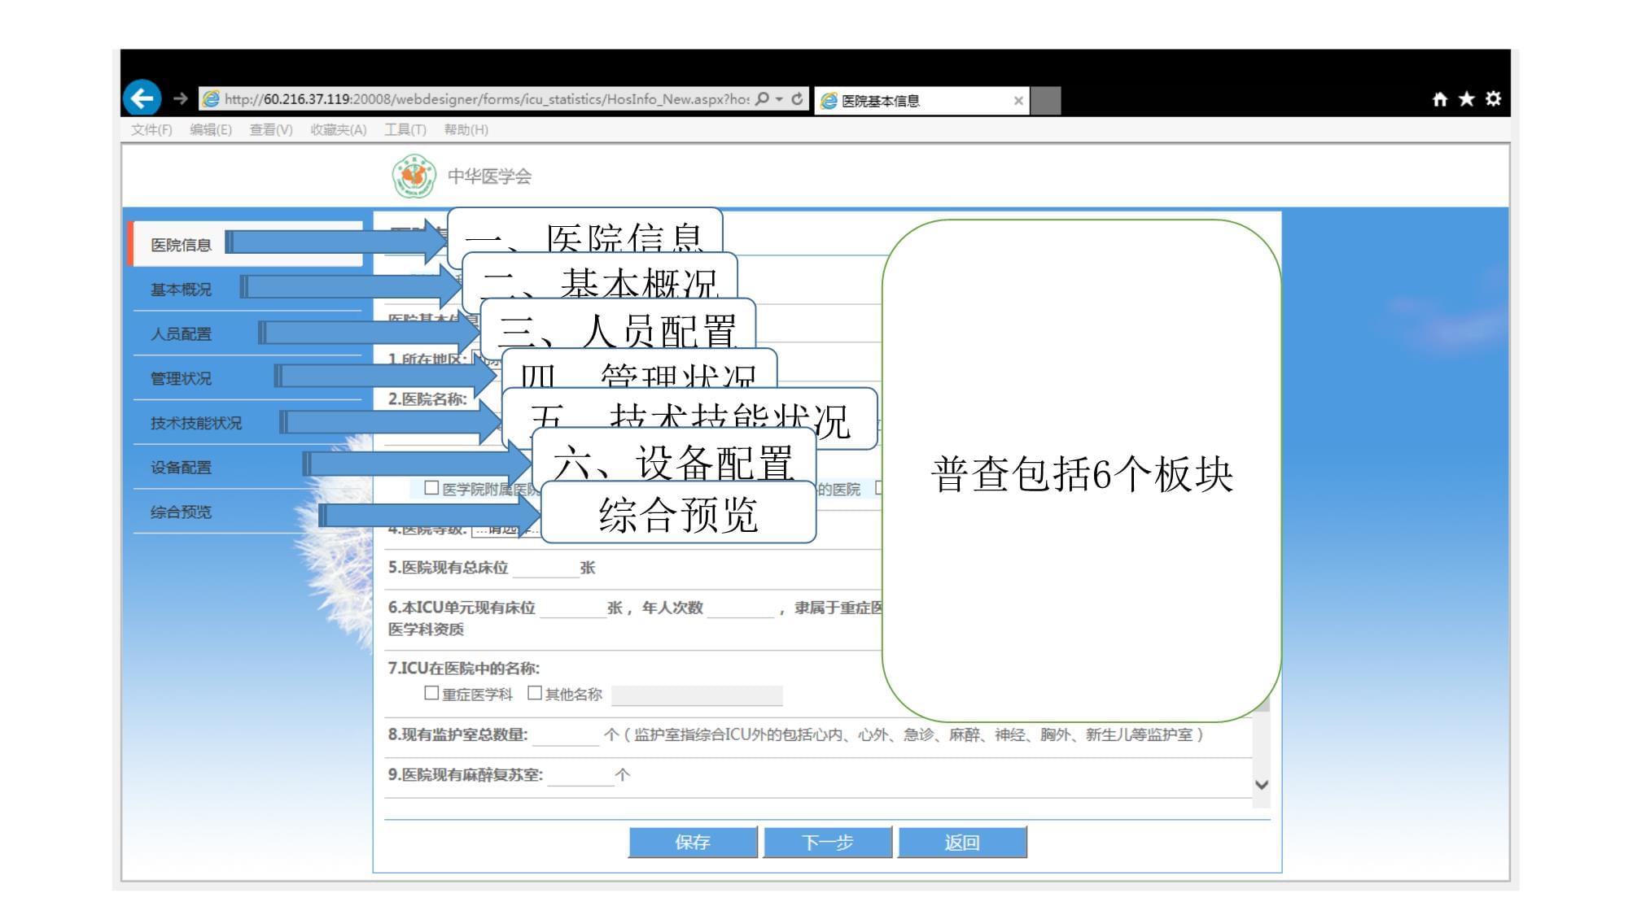The height and width of the screenshot is (915, 1628).
Task: Click the address bar URL
Action: coord(486,99)
